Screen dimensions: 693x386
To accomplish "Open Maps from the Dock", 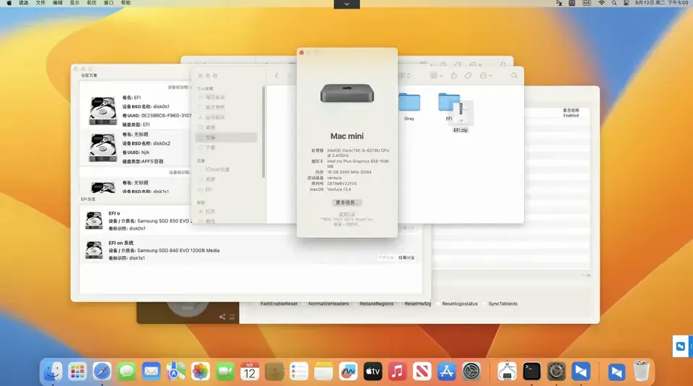I will 176,372.
